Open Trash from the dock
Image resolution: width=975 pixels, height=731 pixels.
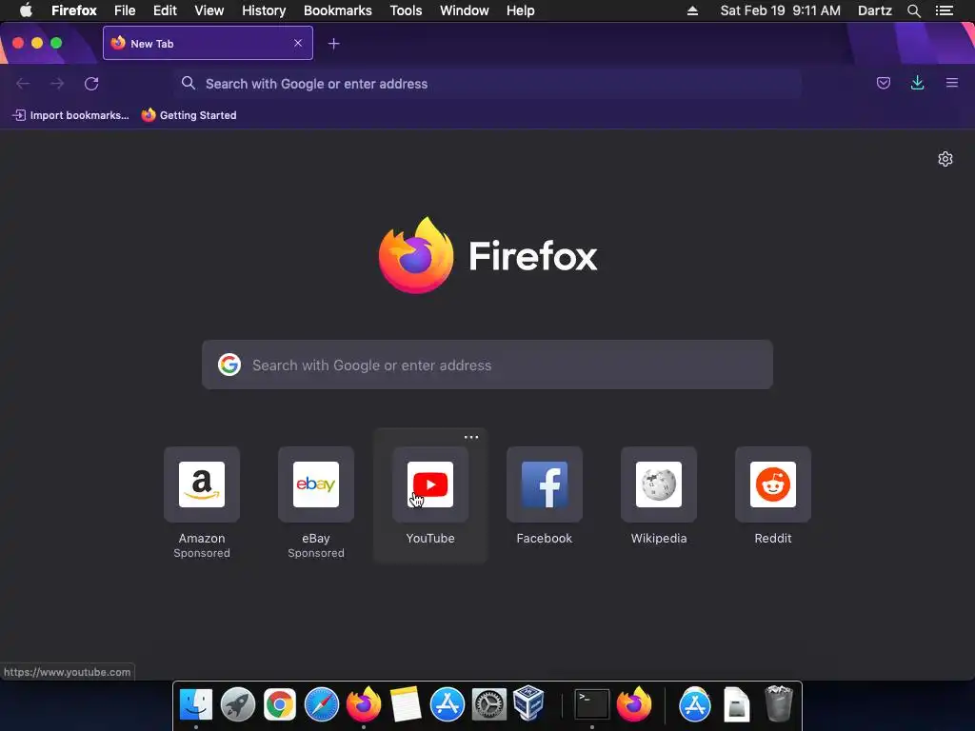(x=779, y=703)
